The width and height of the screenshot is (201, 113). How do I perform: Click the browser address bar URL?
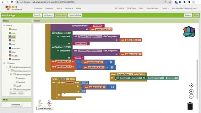pyautogui.click(x=53, y=2)
